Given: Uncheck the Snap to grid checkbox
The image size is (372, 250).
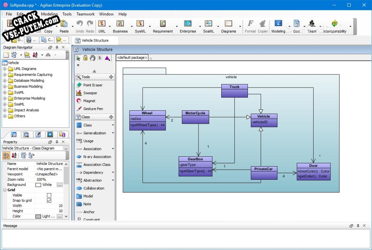Looking at the screenshot, I should click(49, 200).
